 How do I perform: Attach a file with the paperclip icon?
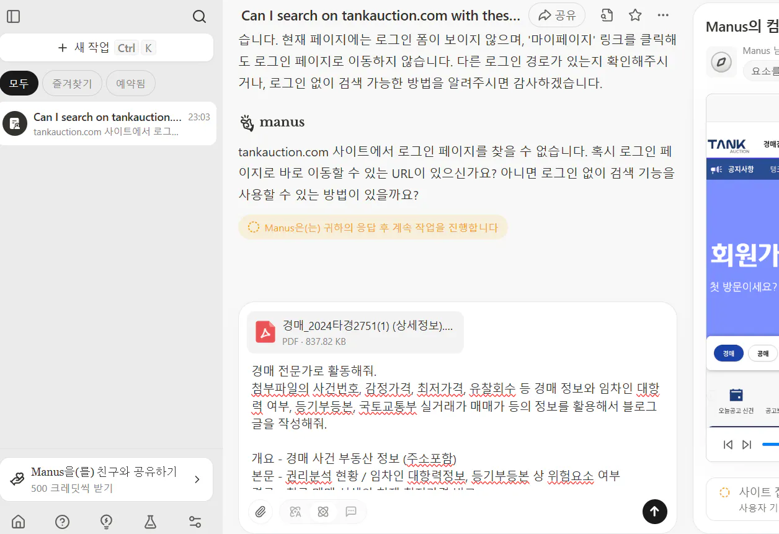(x=260, y=512)
